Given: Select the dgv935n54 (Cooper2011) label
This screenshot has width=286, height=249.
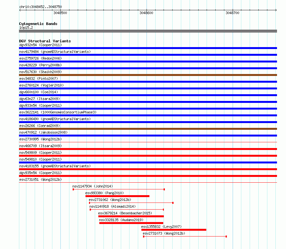Looking at the screenshot, I should point(40,173).
